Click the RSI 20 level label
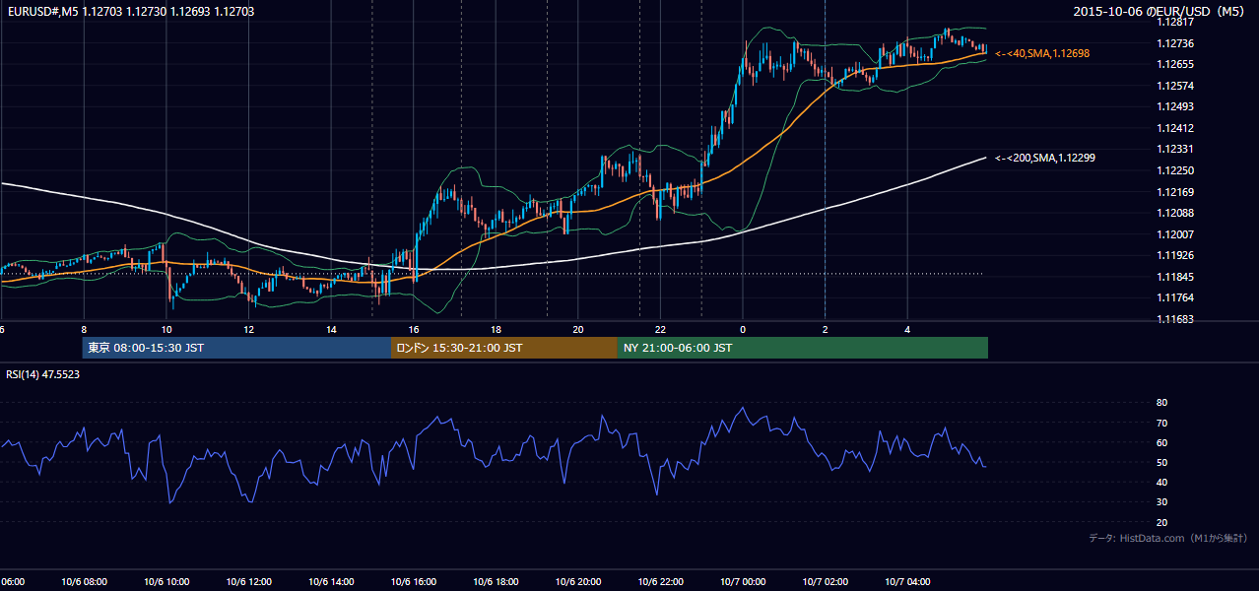1259x591 pixels. [x=1161, y=523]
